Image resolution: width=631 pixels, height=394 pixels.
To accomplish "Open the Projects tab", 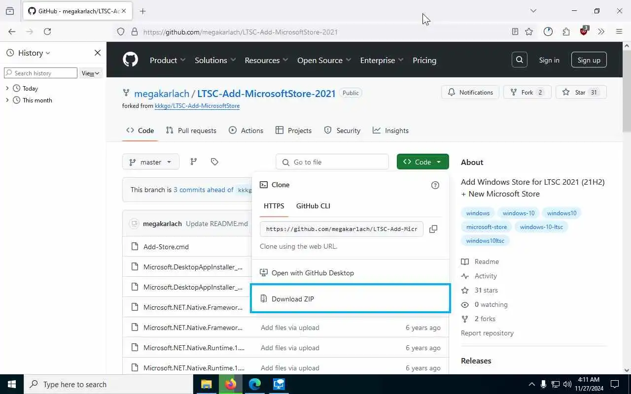I will click(294, 131).
